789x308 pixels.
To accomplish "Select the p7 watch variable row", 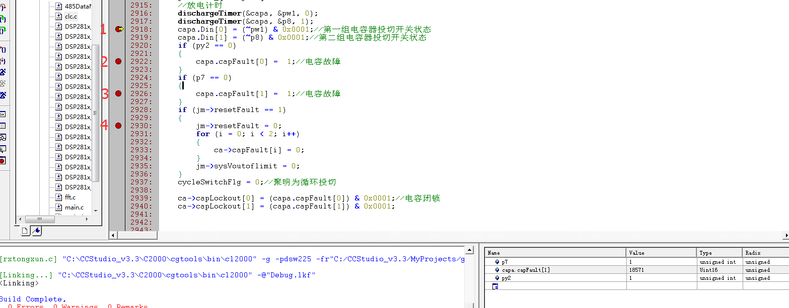I will pos(637,262).
